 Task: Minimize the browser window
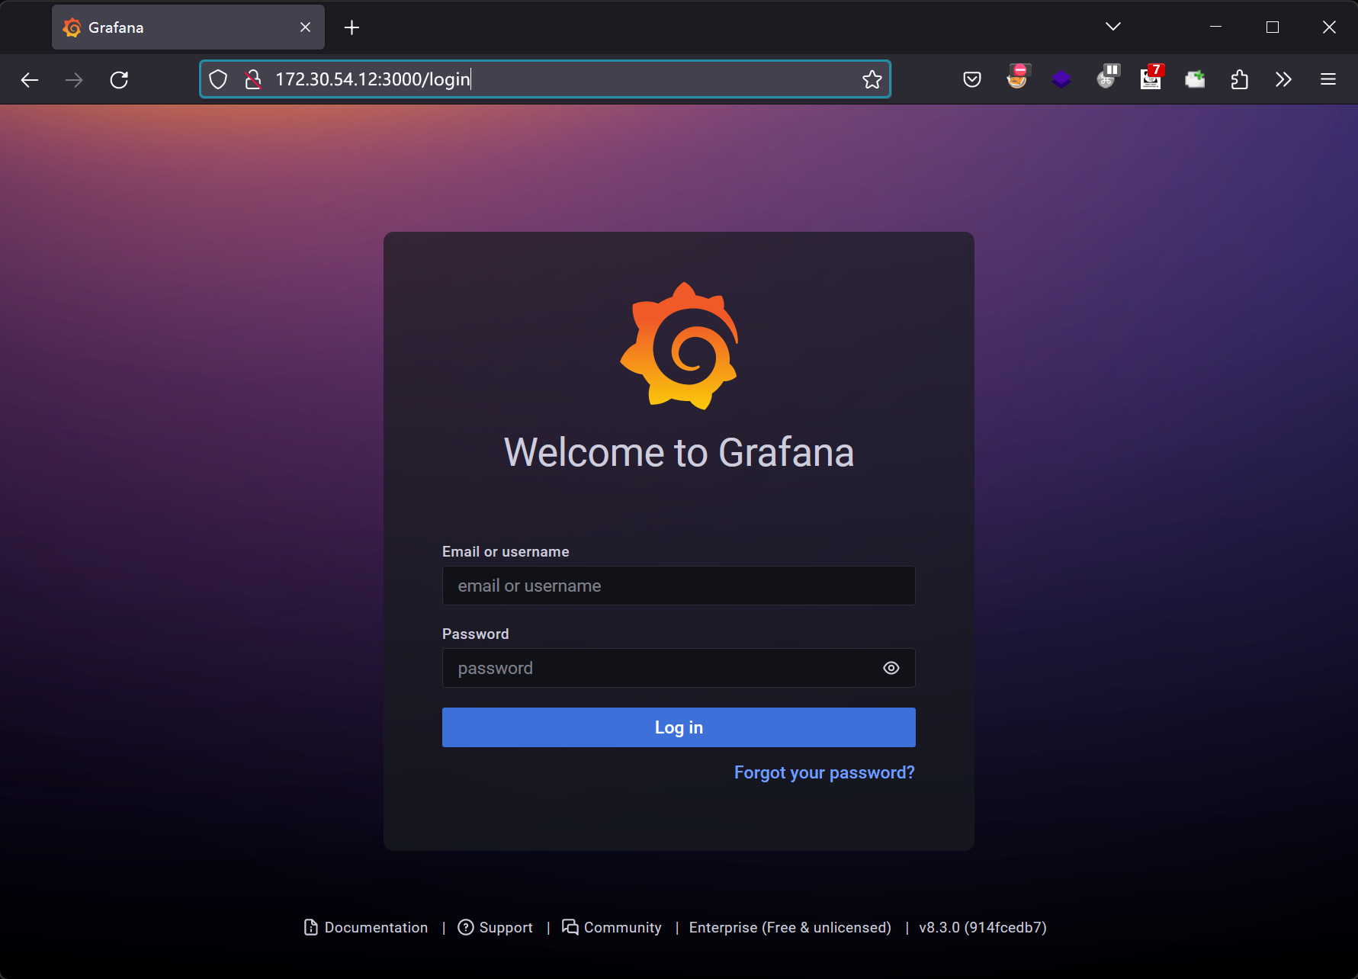pos(1216,27)
